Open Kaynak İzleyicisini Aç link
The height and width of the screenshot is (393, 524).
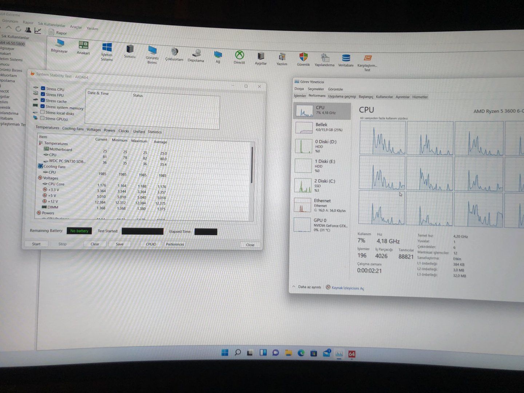[348, 288]
